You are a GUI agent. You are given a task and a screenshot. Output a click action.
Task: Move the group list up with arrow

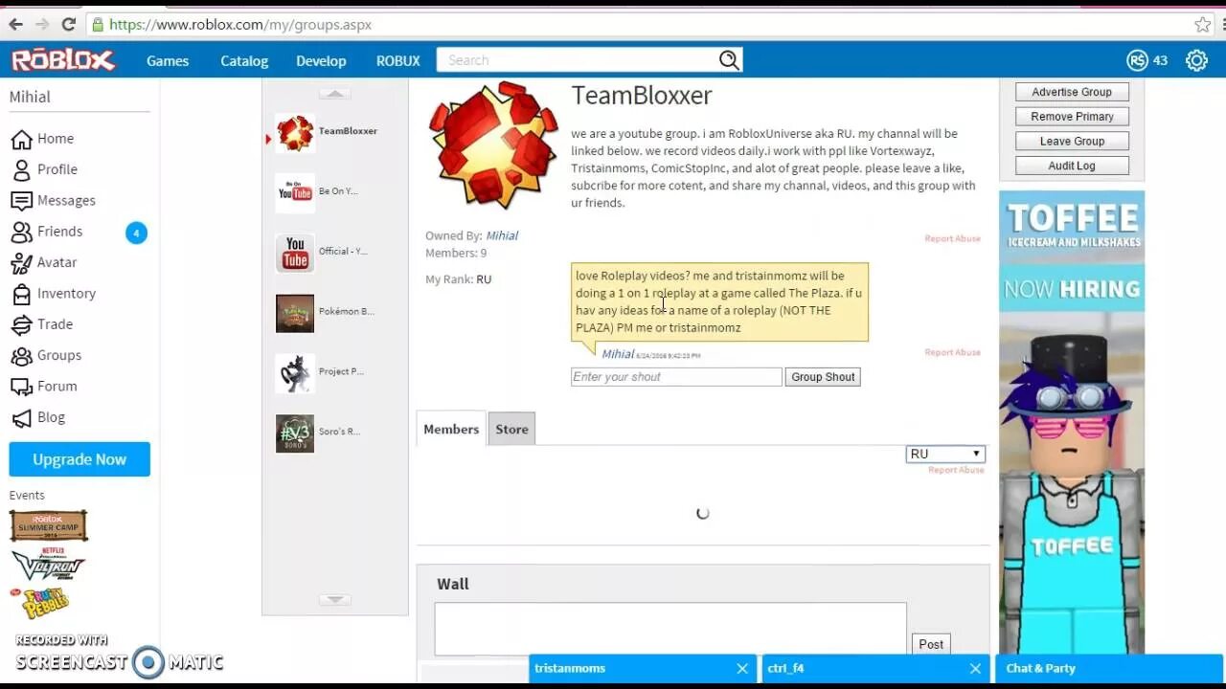pyautogui.click(x=334, y=94)
